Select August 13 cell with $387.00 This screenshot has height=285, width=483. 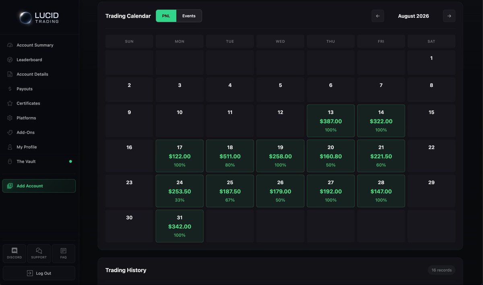tap(331, 121)
